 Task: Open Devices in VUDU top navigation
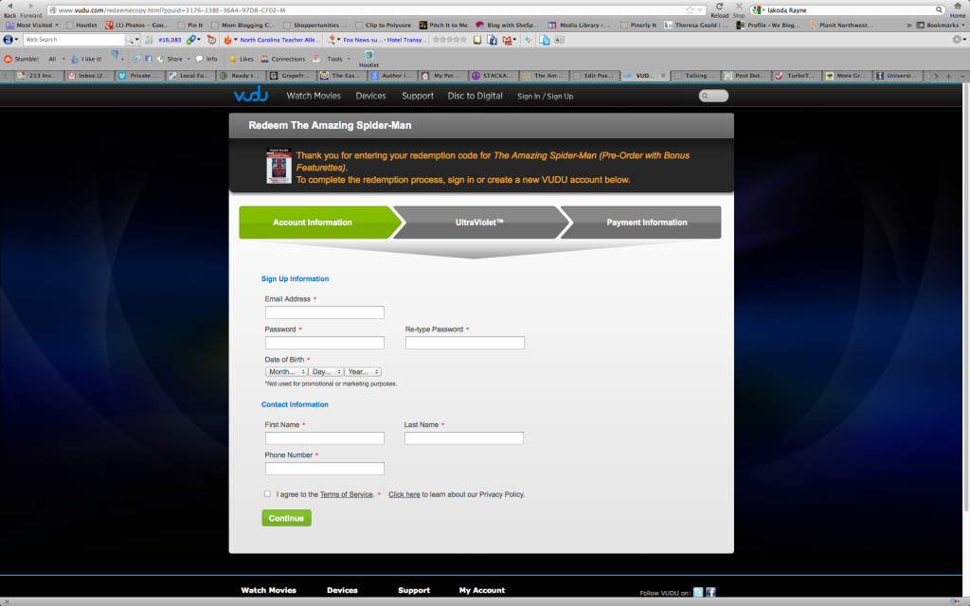point(370,96)
